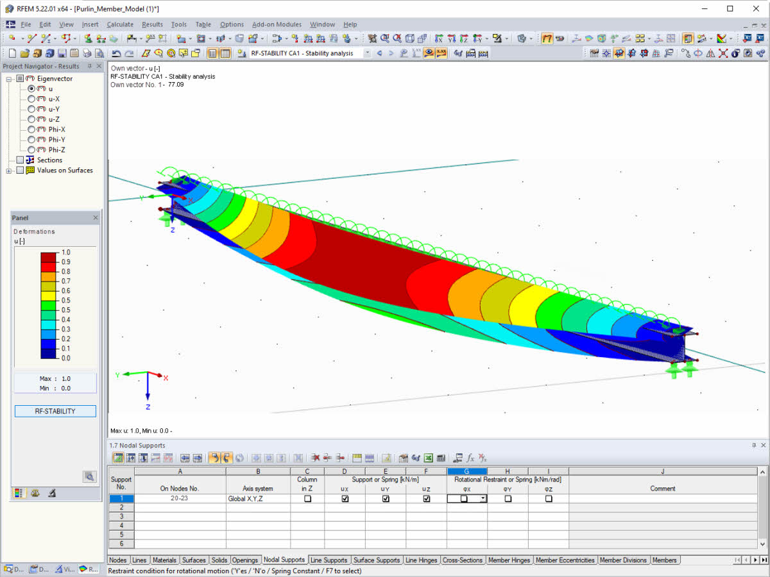Open the File menu
This screenshot has height=577, width=770.
(x=26, y=24)
